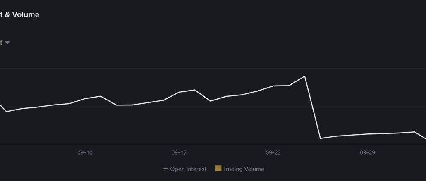Toggle the Open Interest legend entry

[x=185, y=169]
